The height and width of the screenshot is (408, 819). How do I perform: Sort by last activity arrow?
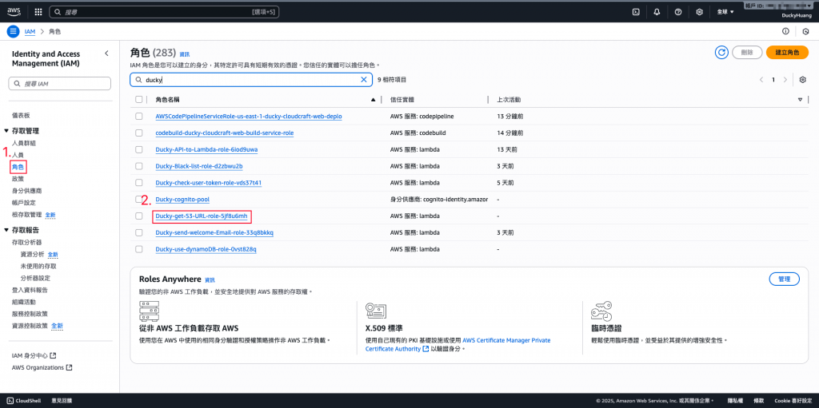click(800, 99)
